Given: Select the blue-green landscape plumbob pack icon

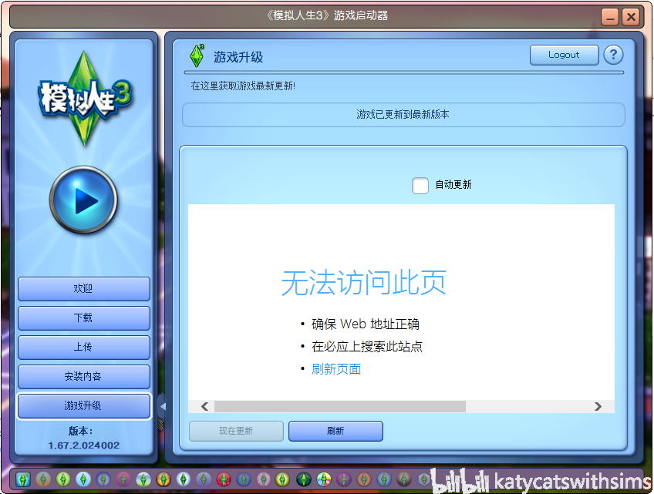Looking at the screenshot, I should (143, 479).
